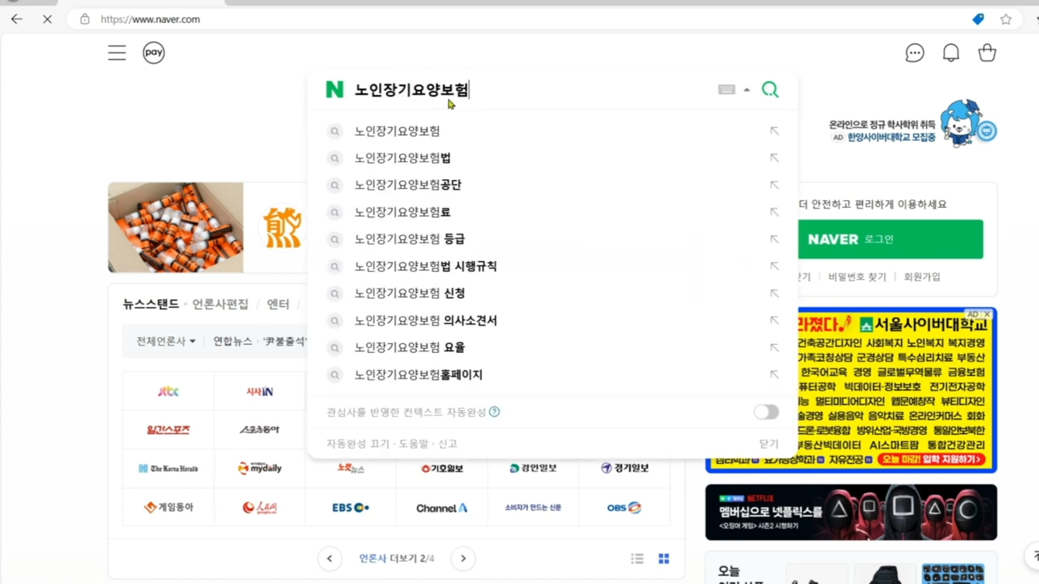The width and height of the screenshot is (1039, 584).
Task: Click the green search magnifier icon
Action: (770, 89)
